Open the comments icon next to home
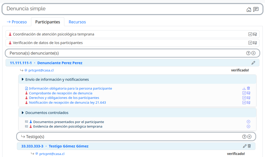This screenshot has height=157, width=265. 256,10
